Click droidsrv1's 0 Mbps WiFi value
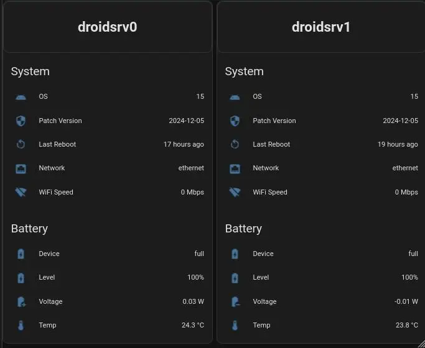 pyautogui.click(x=406, y=192)
